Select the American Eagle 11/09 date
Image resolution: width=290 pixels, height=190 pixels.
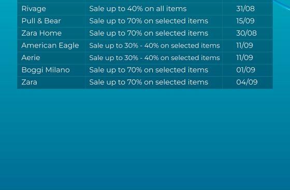[x=244, y=46]
